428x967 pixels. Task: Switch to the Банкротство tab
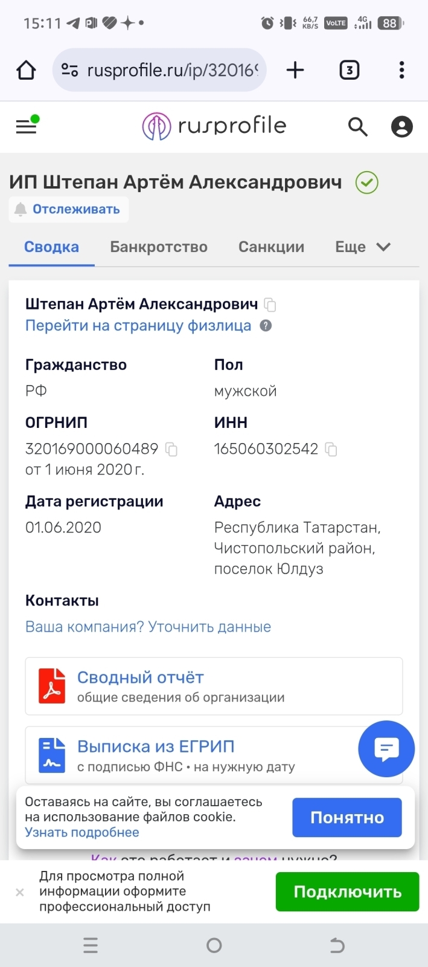click(x=158, y=247)
